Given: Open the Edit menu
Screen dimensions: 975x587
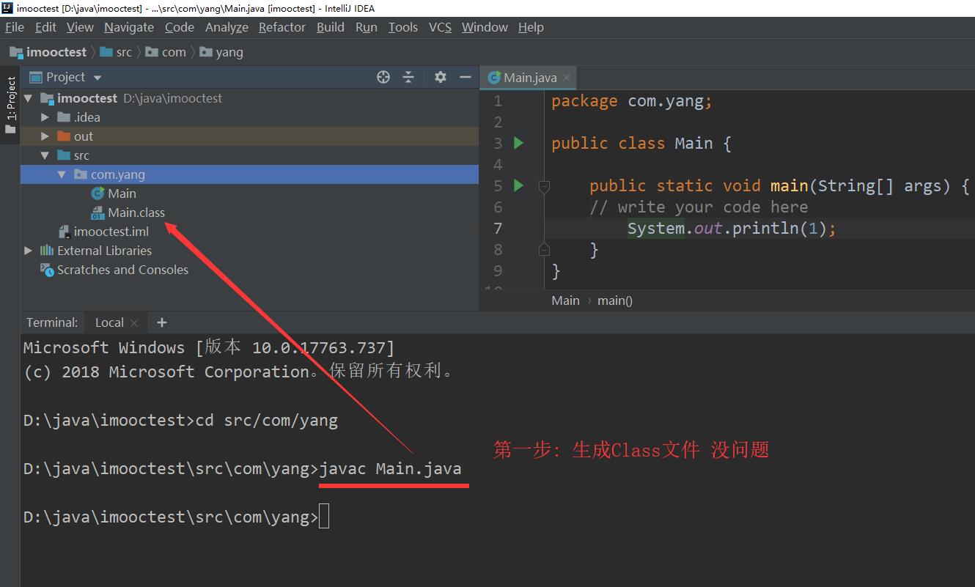Looking at the screenshot, I should tap(45, 27).
